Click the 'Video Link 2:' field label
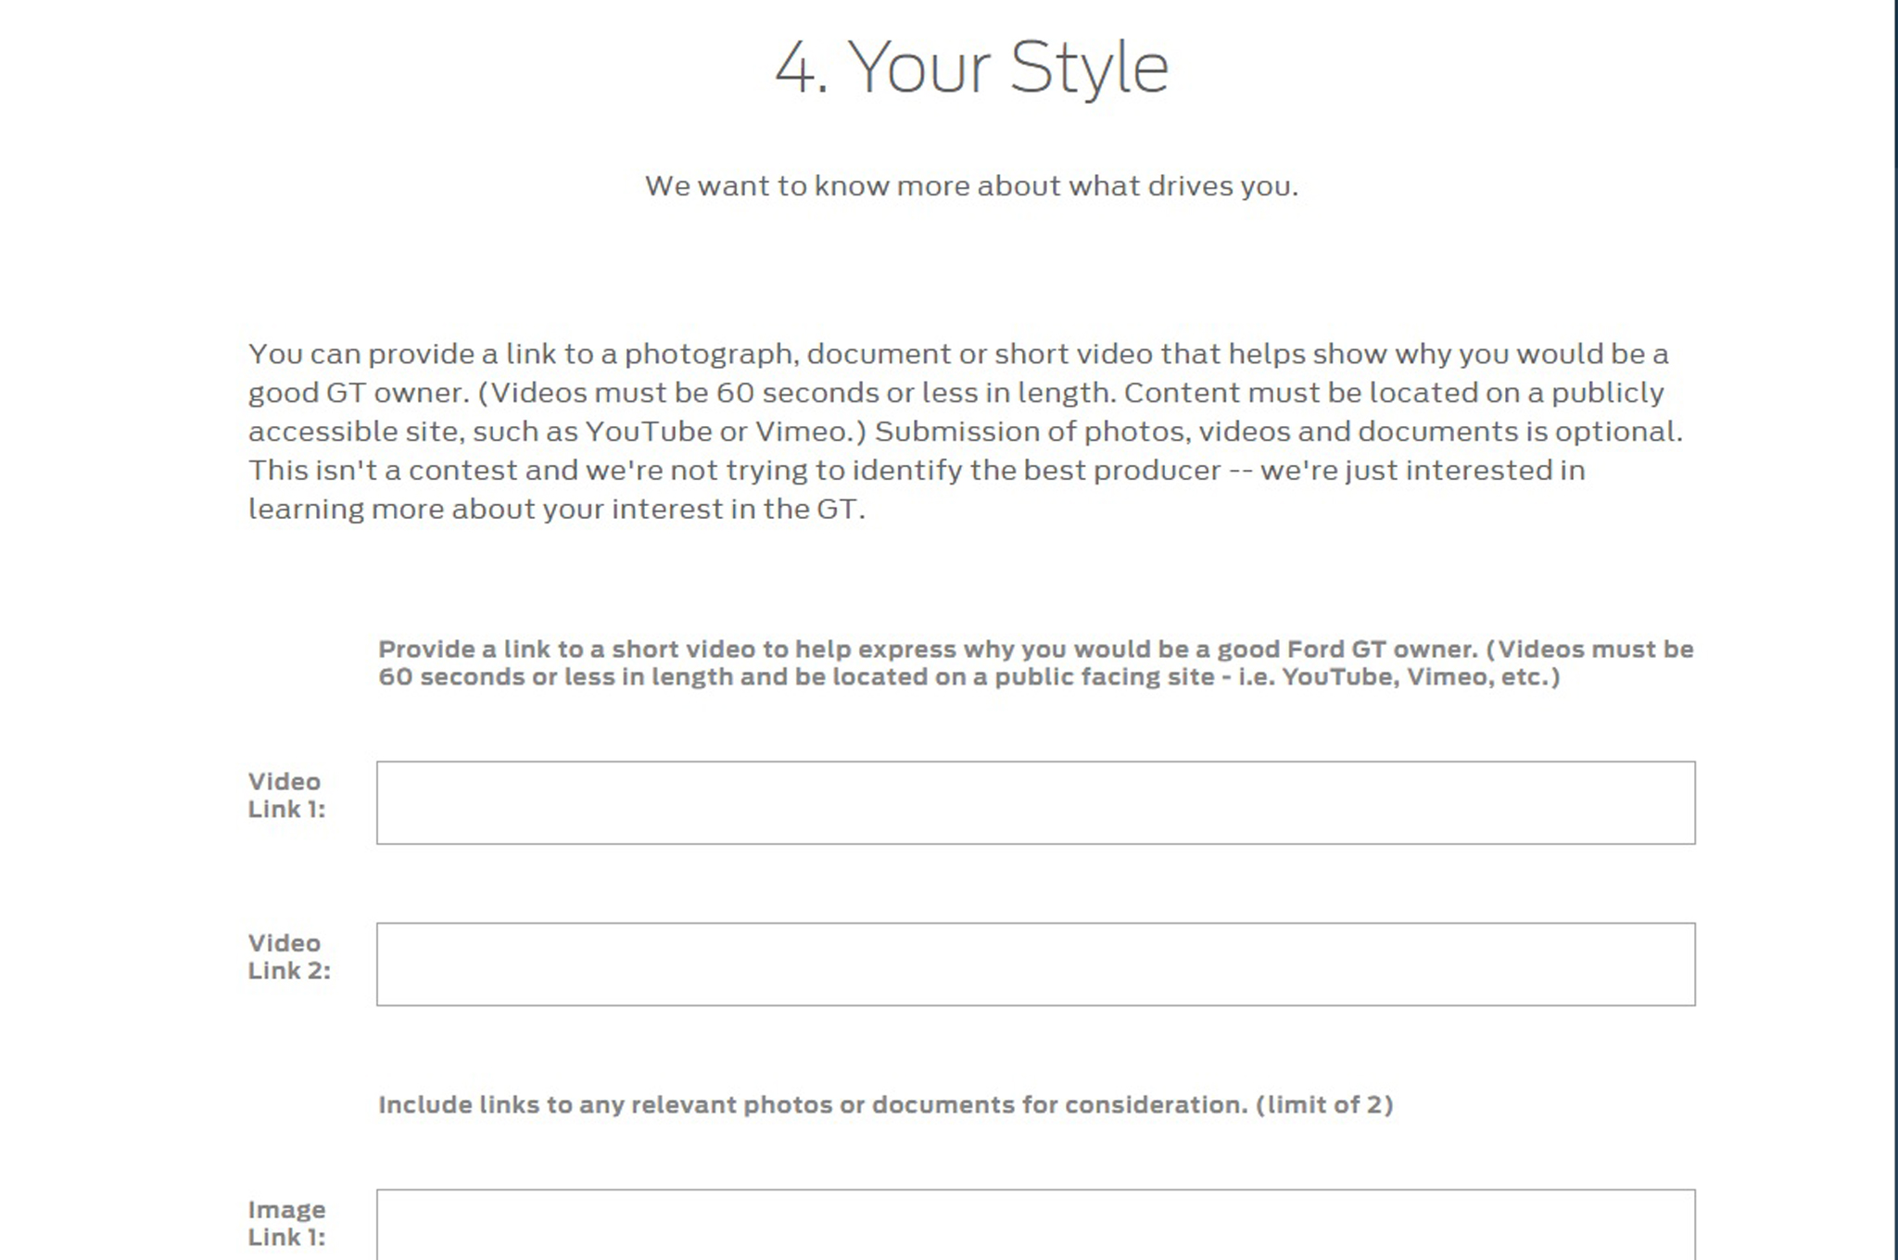 coord(288,956)
